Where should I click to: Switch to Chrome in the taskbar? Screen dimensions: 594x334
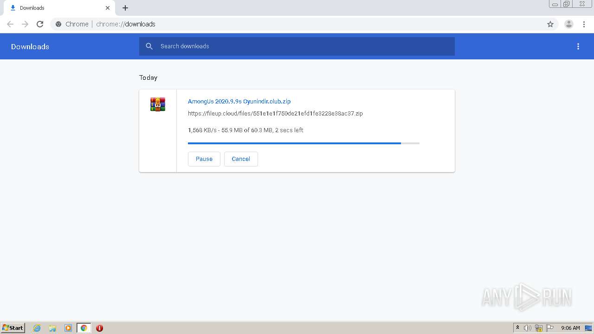click(x=84, y=328)
